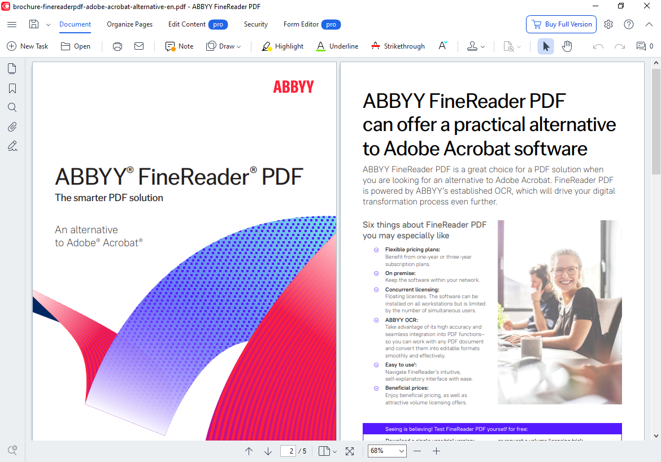This screenshot has width=661, height=462.
Task: Click the woman photo on page two
Action: 559,312
